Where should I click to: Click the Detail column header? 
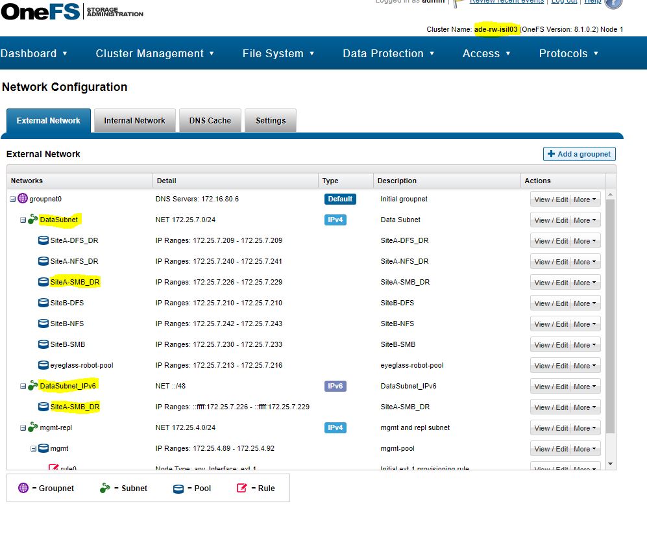click(x=236, y=181)
